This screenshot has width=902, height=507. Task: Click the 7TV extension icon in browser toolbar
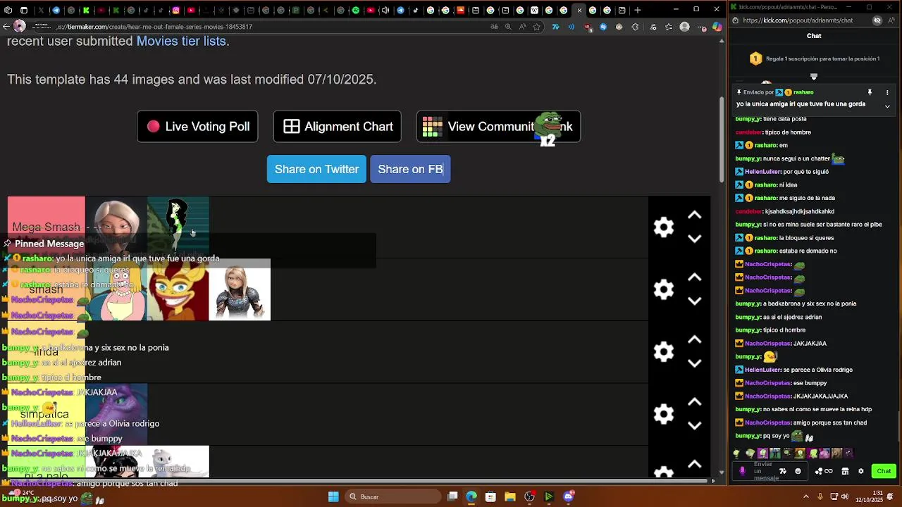tap(555, 27)
